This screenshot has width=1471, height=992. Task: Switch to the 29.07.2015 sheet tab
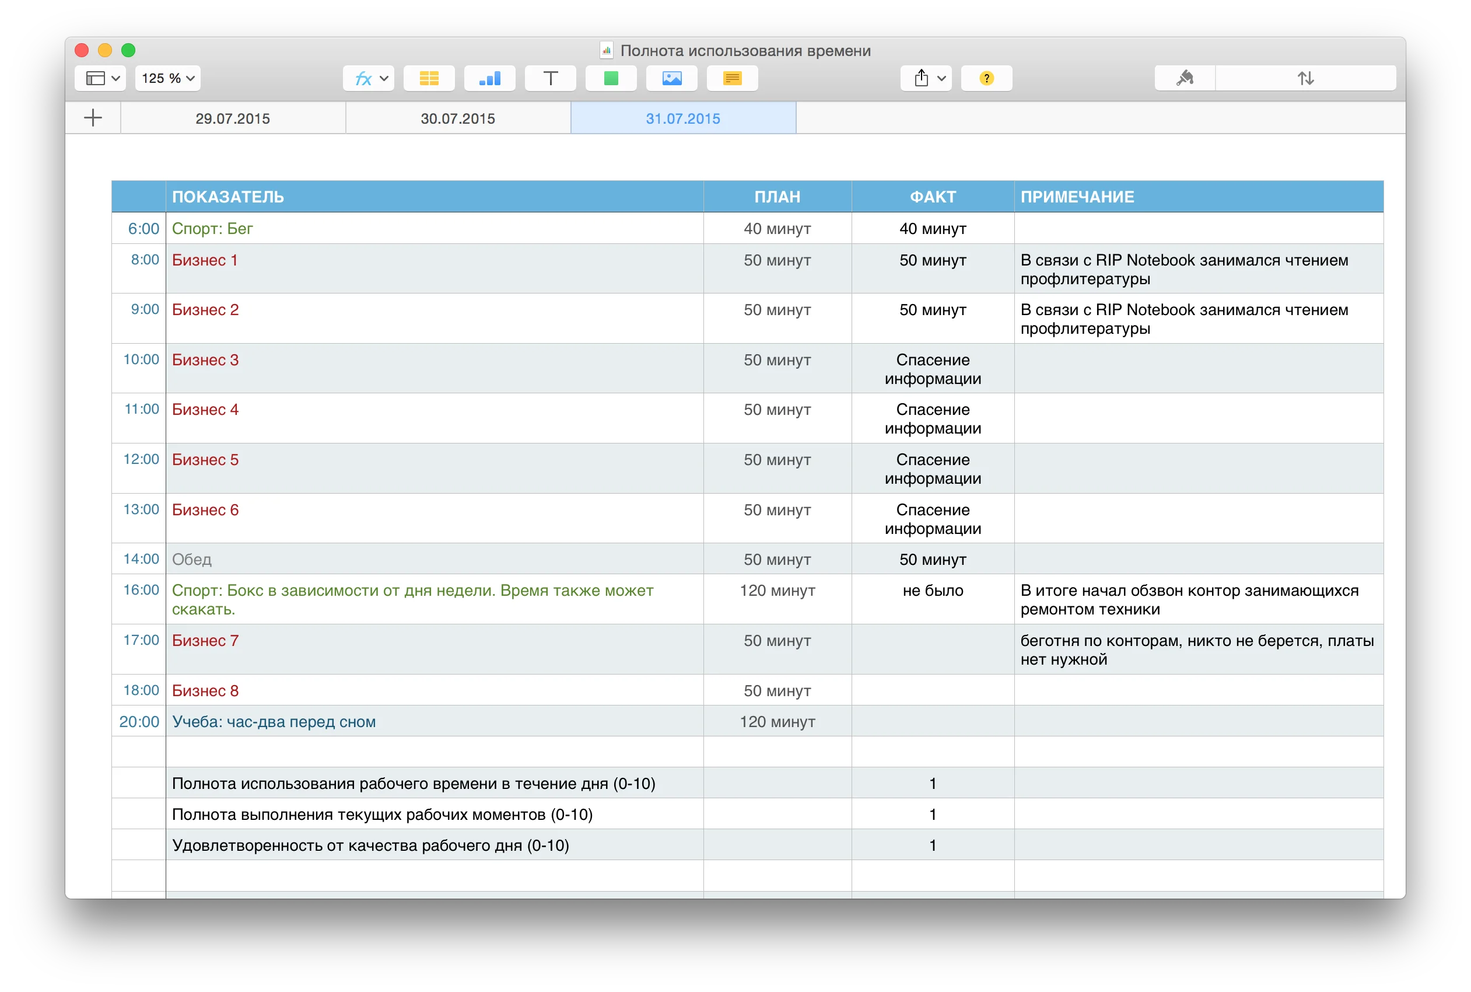[x=233, y=118]
